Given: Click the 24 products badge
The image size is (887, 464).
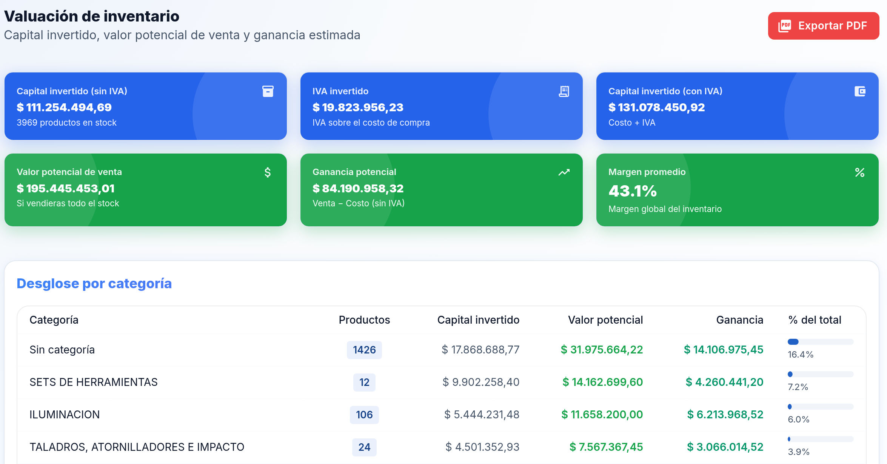Looking at the screenshot, I should (x=364, y=447).
